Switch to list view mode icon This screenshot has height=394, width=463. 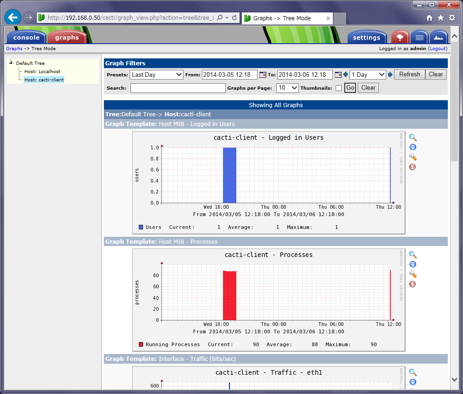419,38
